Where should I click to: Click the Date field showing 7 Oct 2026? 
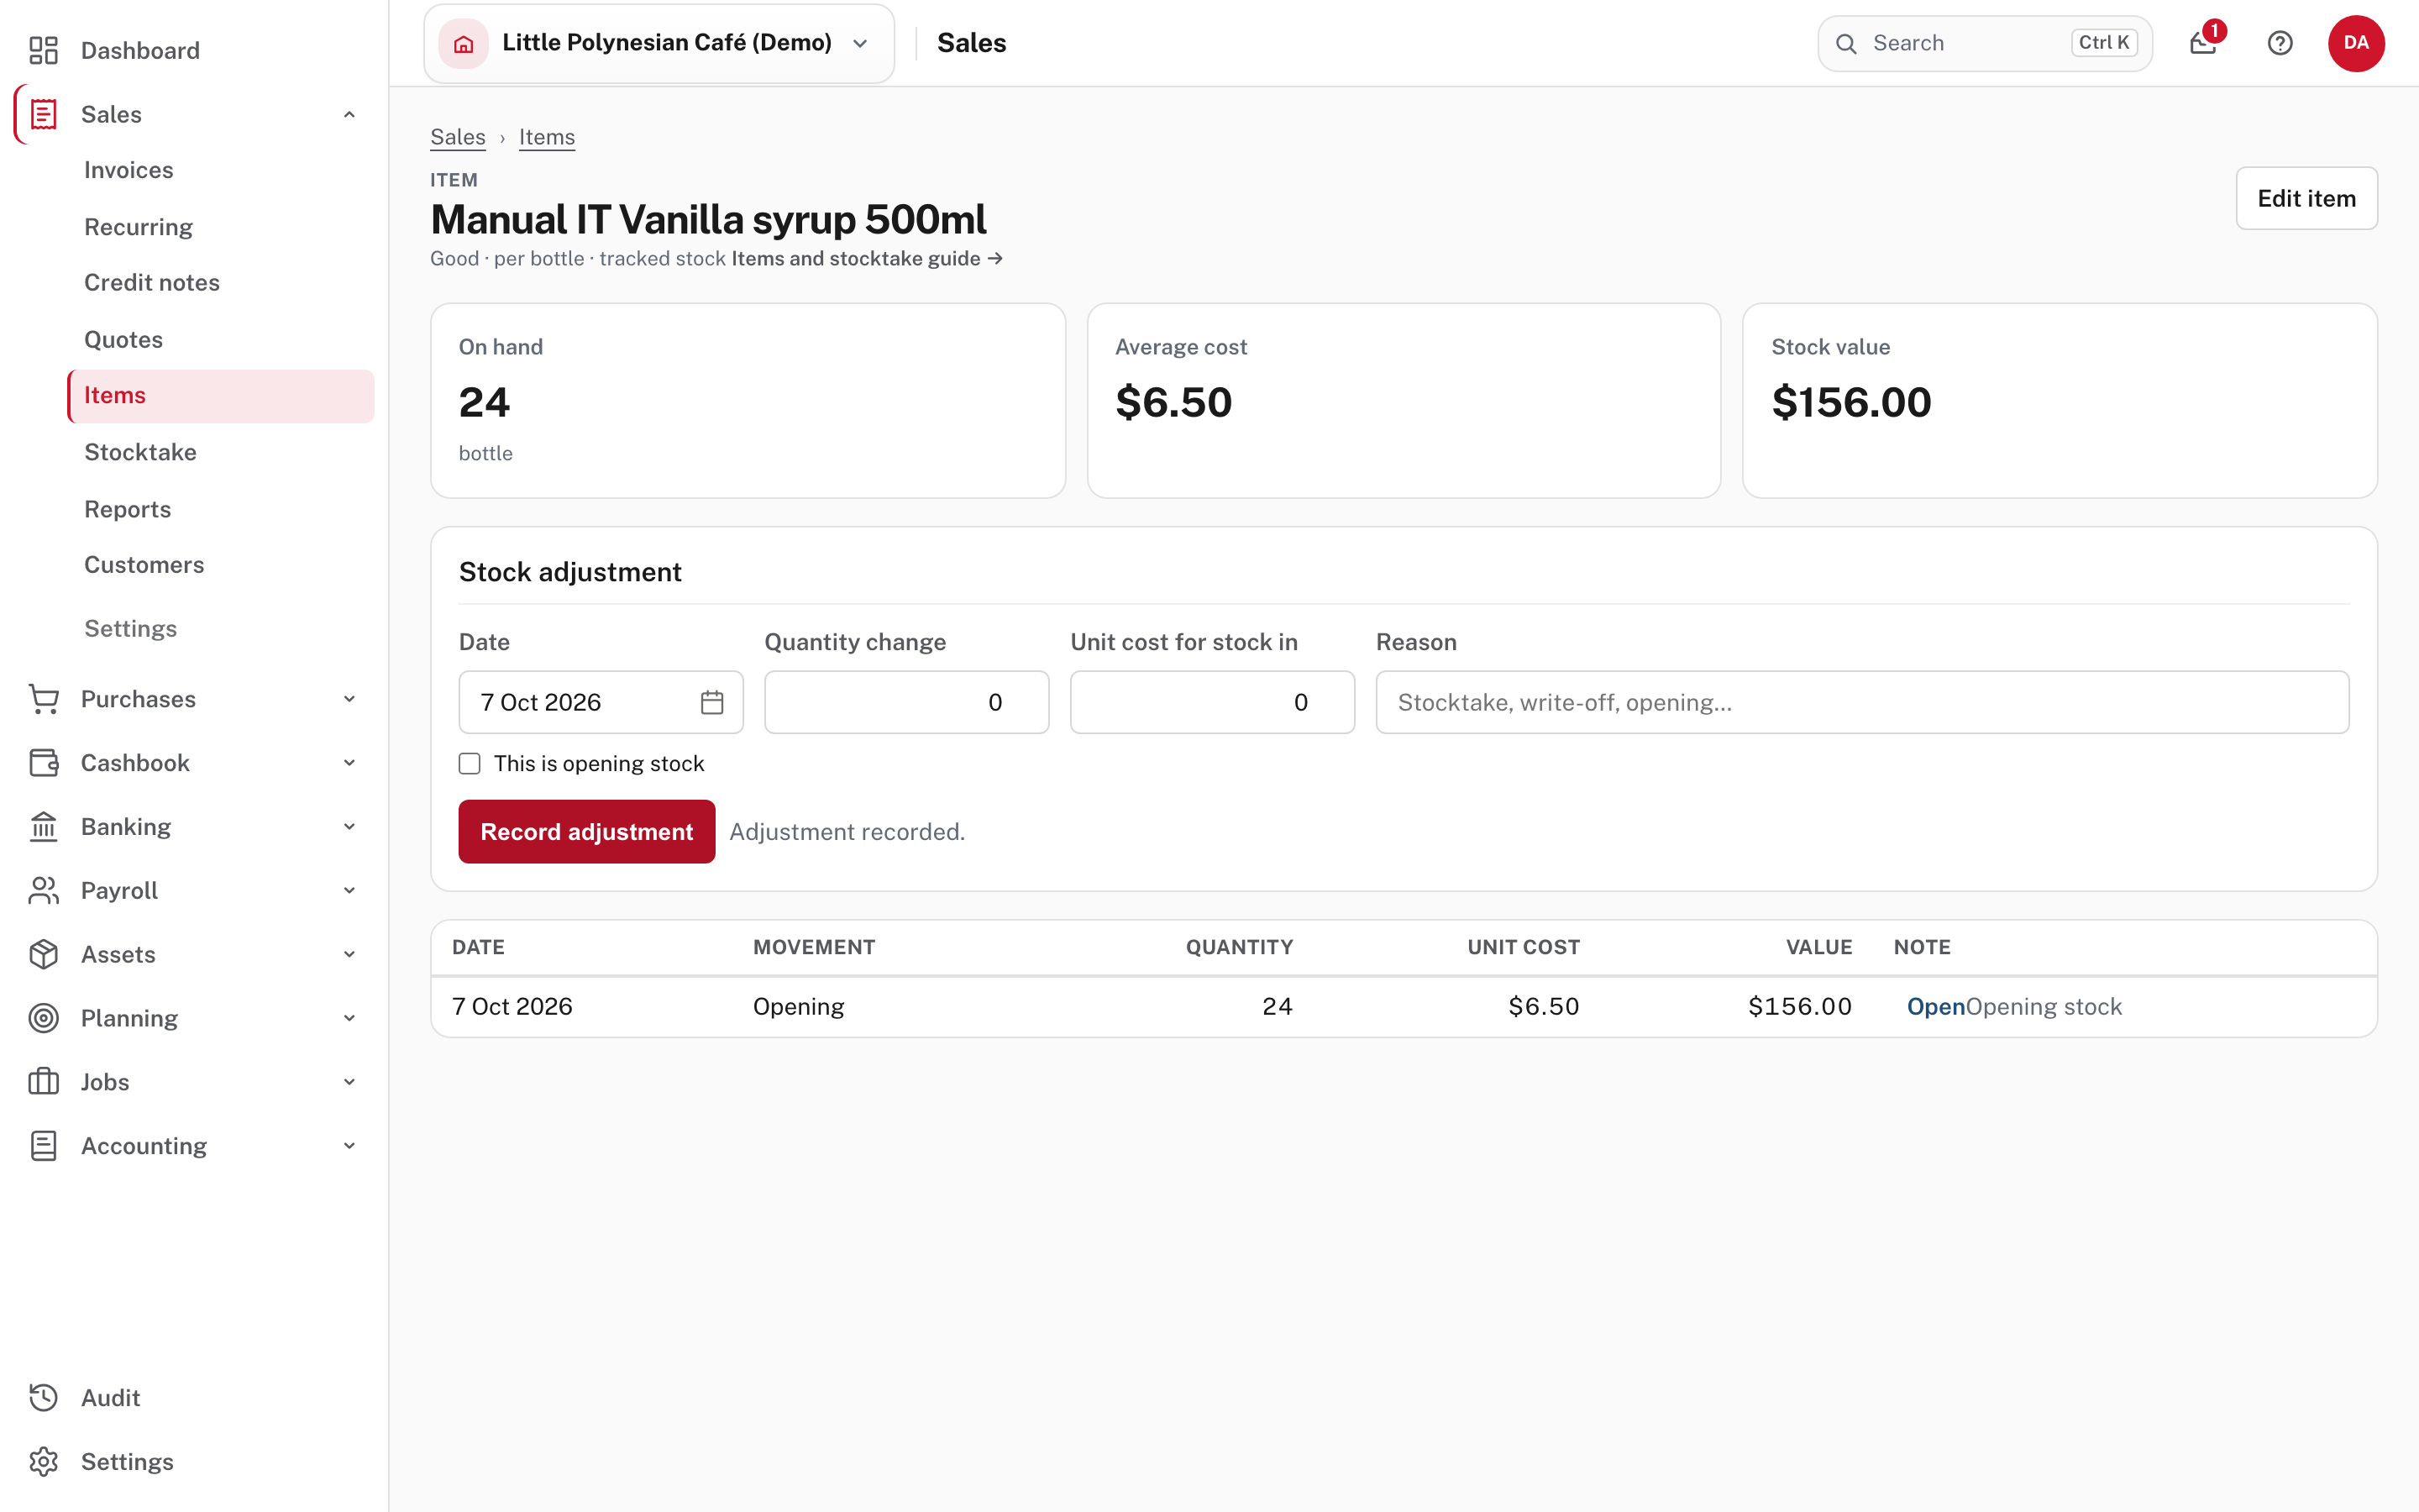601,702
